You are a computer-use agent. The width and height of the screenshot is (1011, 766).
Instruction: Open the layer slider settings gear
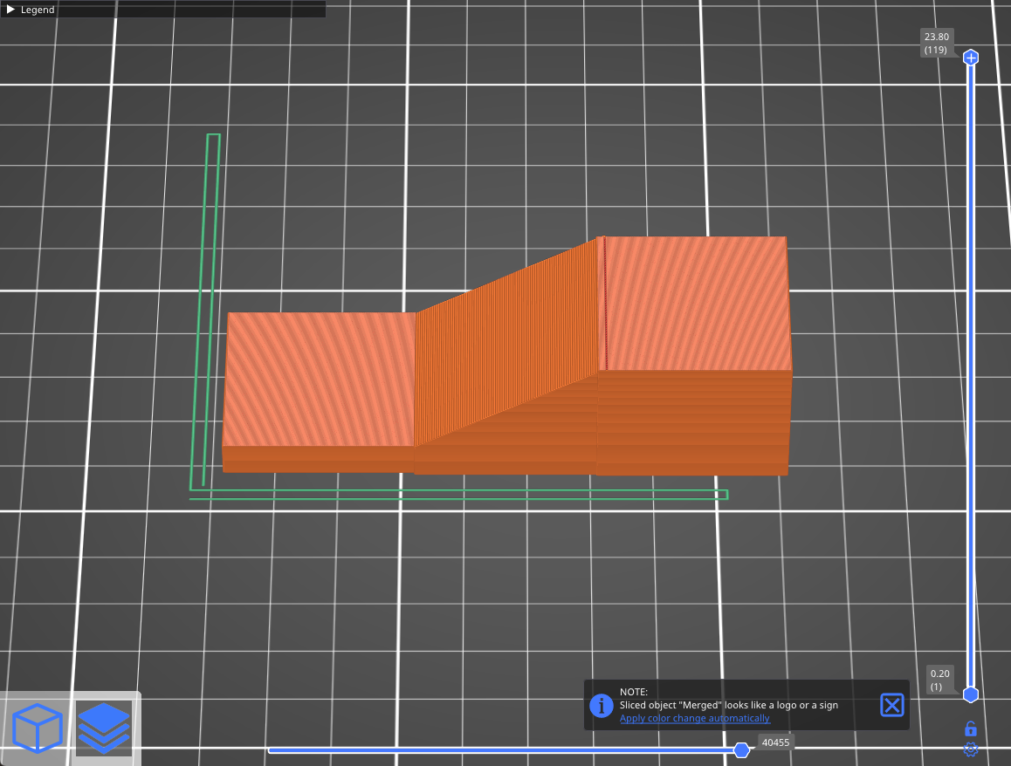[x=970, y=749]
